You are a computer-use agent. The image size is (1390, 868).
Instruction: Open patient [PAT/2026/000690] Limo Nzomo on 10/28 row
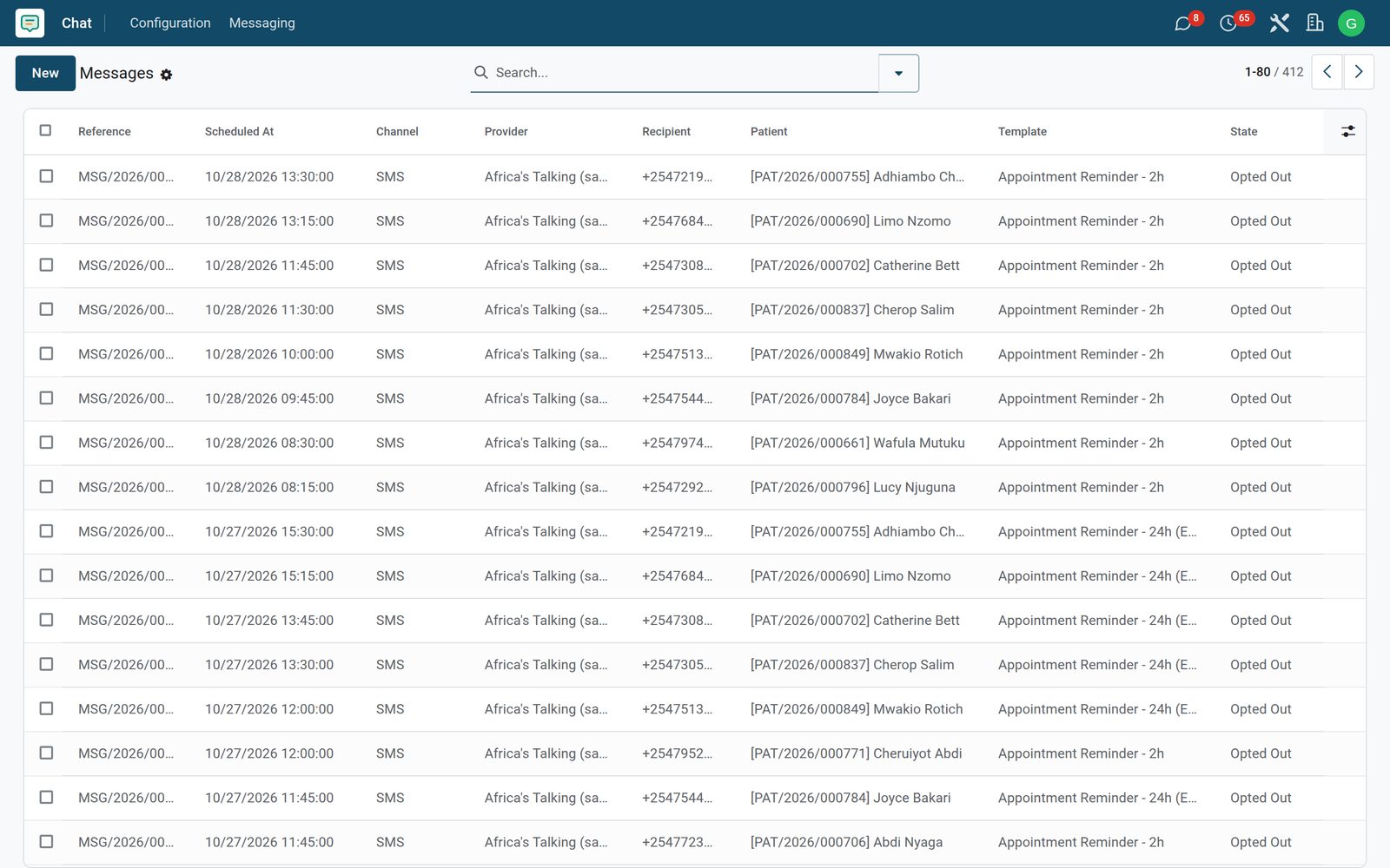point(851,221)
